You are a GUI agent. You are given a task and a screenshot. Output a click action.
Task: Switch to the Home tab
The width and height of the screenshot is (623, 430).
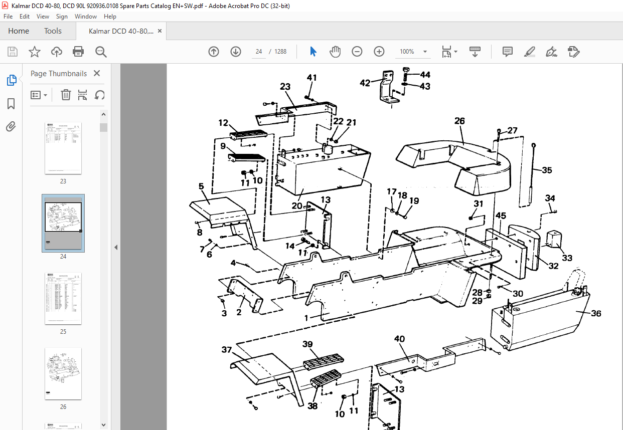(x=19, y=31)
